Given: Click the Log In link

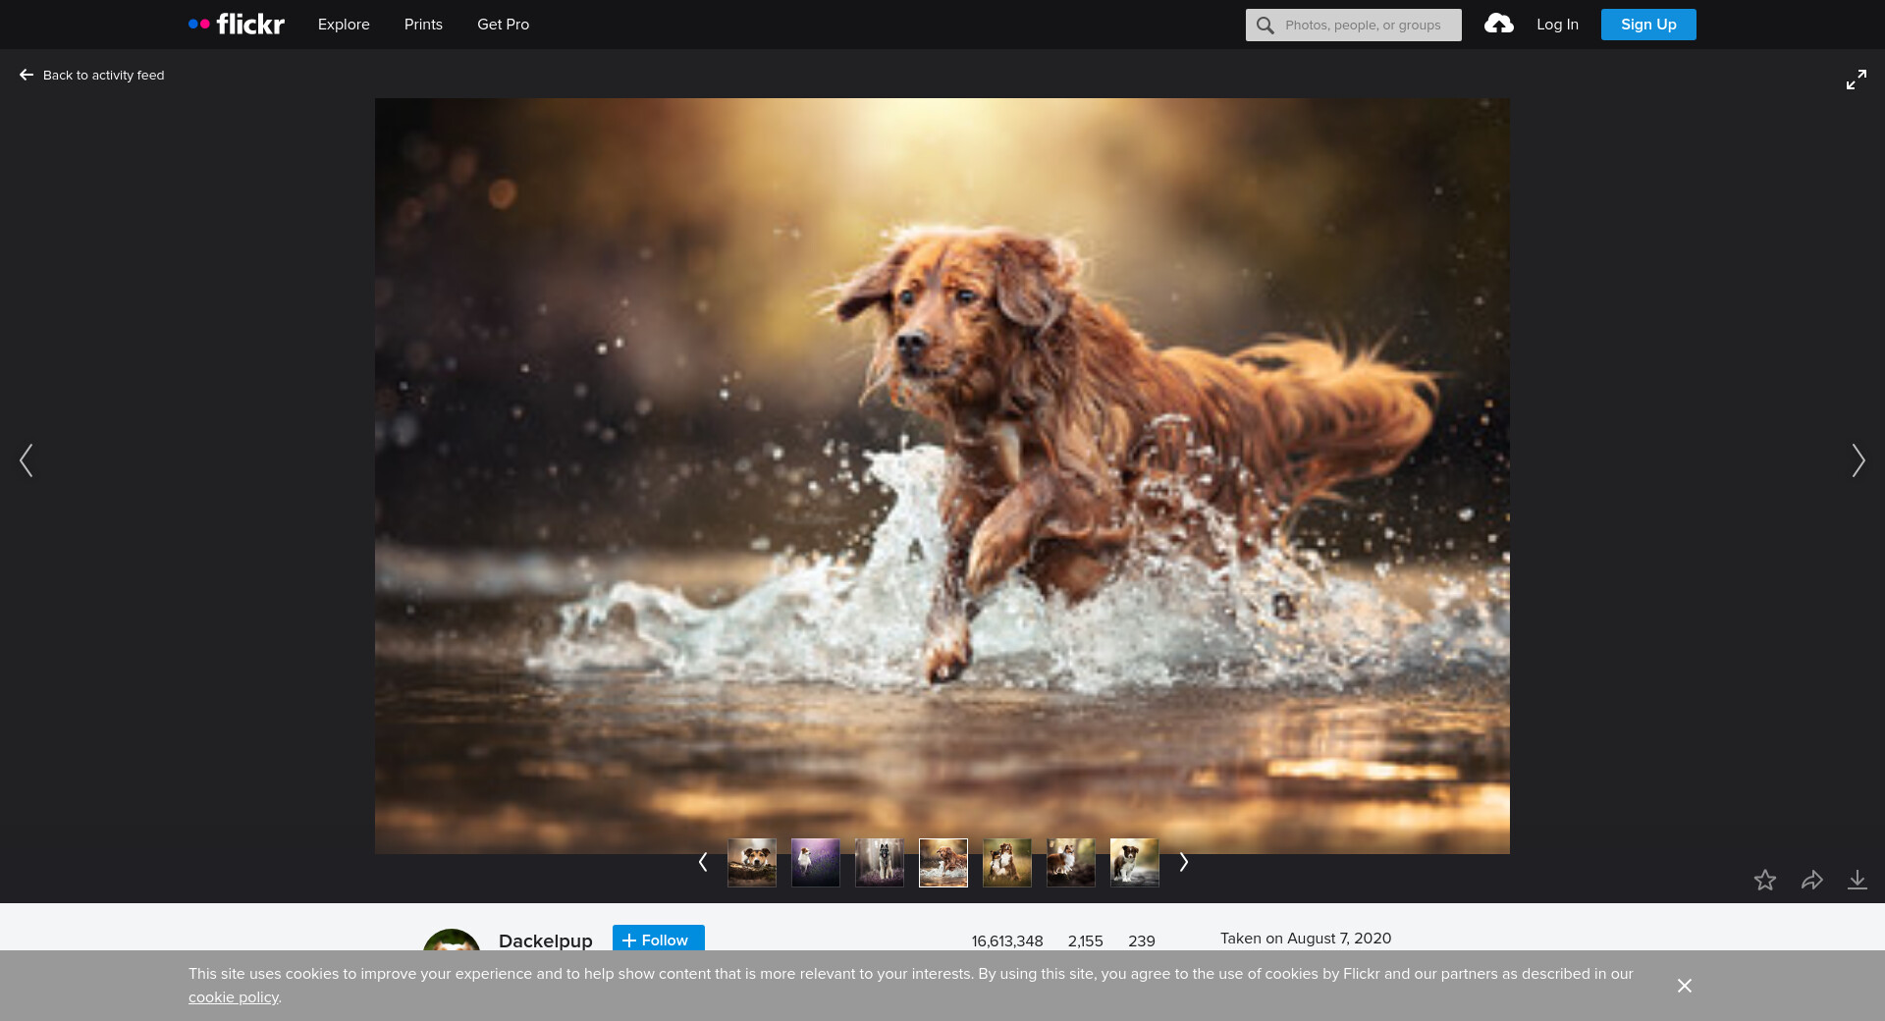Looking at the screenshot, I should pos(1557,25).
